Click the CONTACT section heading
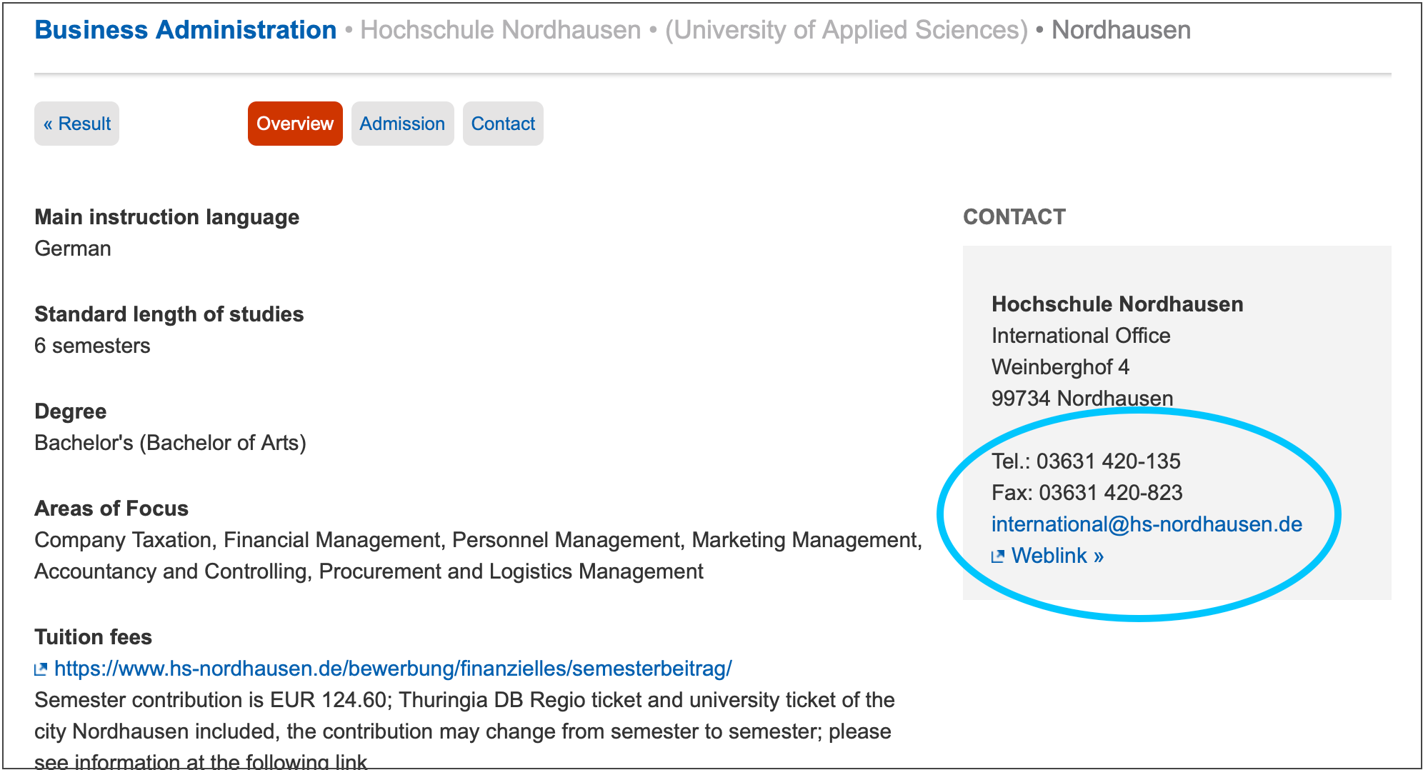 (x=1014, y=217)
